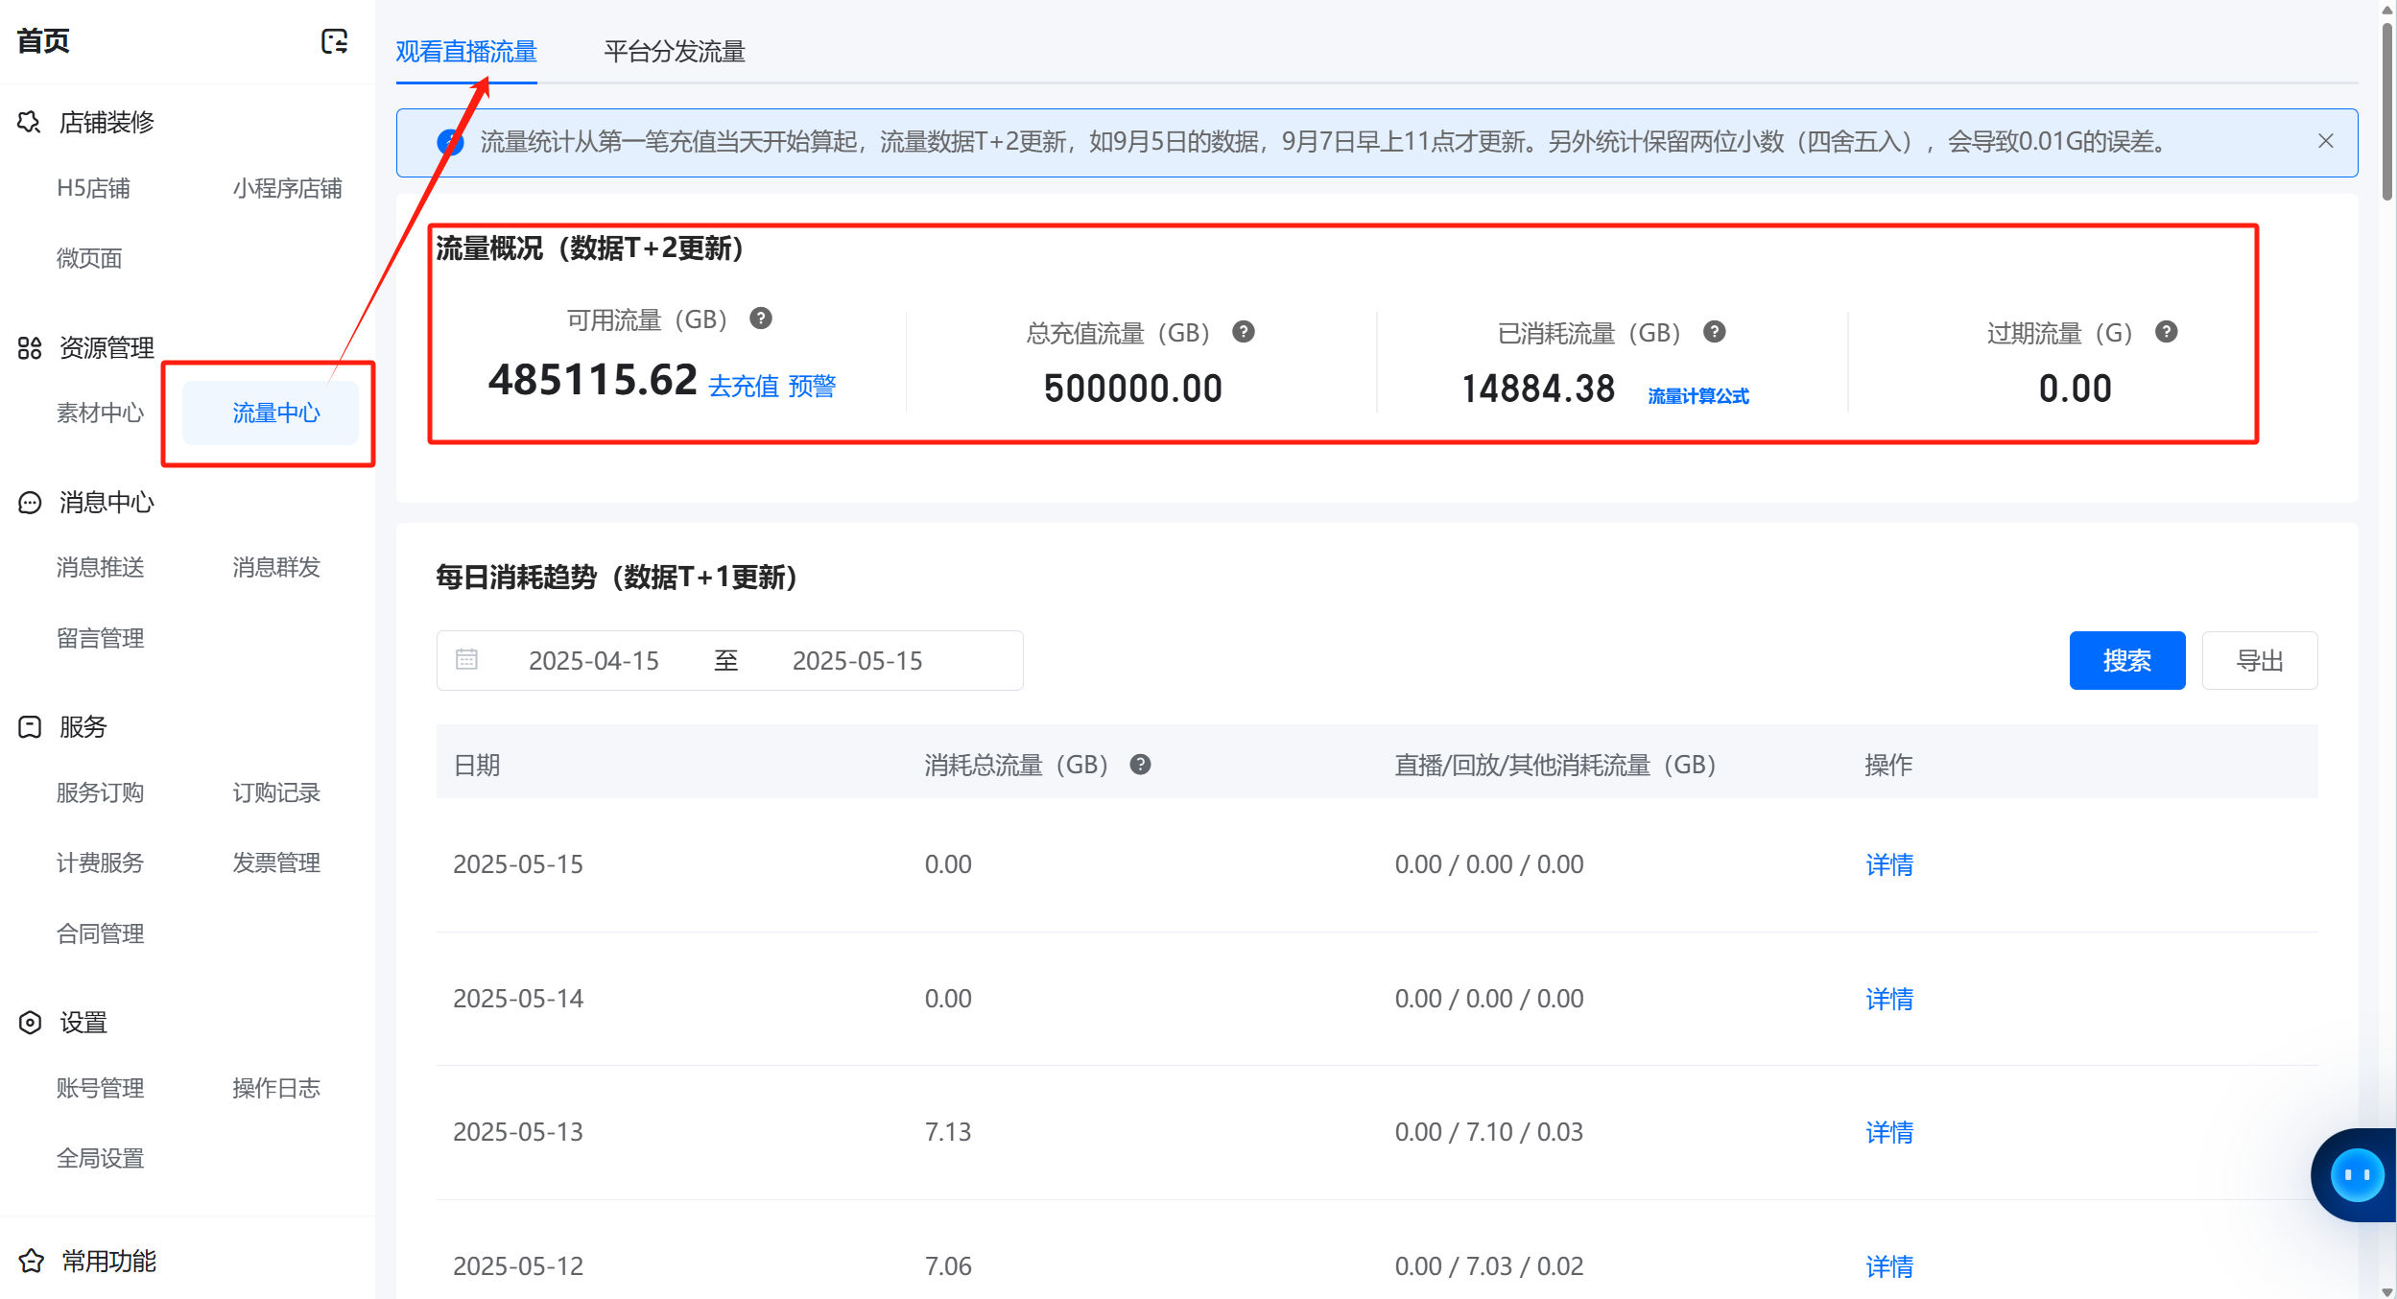Close the blue info notice banner
Screen dimensions: 2397x1299
click(x=2326, y=141)
